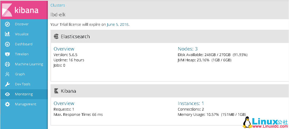Image resolution: width=289 pixels, height=129 pixels.
Task: Click the Timelion mask icon
Action: (7, 54)
